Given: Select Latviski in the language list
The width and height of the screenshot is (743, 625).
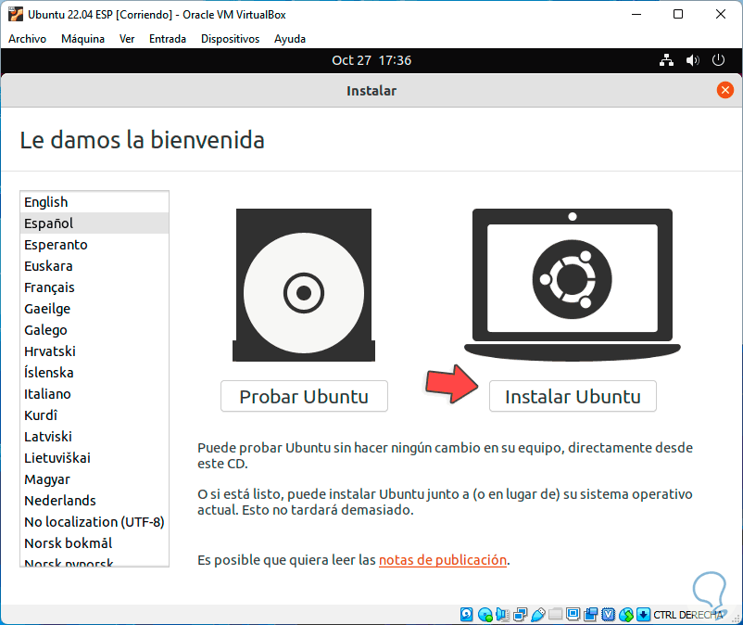Looking at the screenshot, I should (x=94, y=437).
